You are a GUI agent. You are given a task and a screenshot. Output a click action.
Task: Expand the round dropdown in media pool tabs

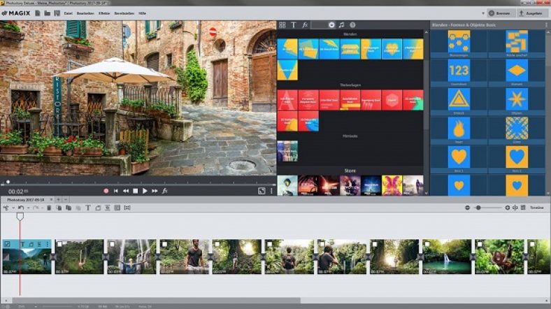click(x=331, y=24)
